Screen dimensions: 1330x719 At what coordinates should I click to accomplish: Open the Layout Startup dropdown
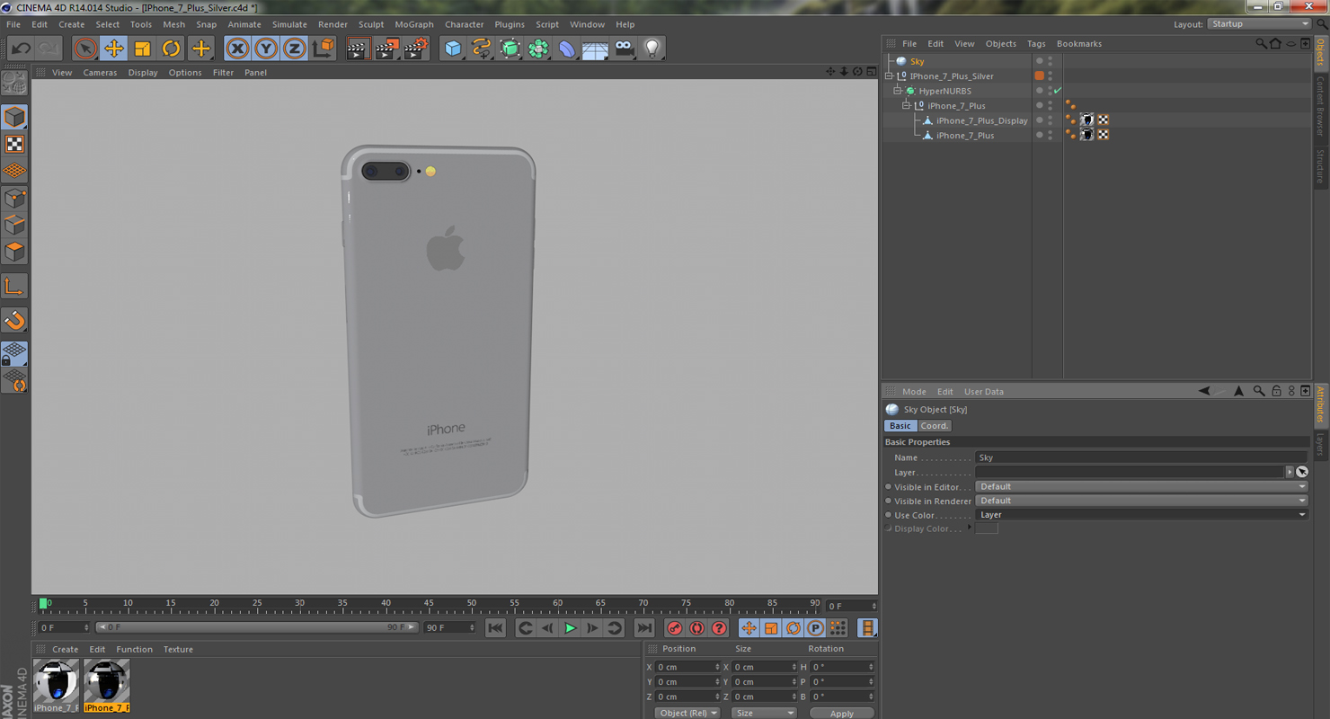[1259, 24]
